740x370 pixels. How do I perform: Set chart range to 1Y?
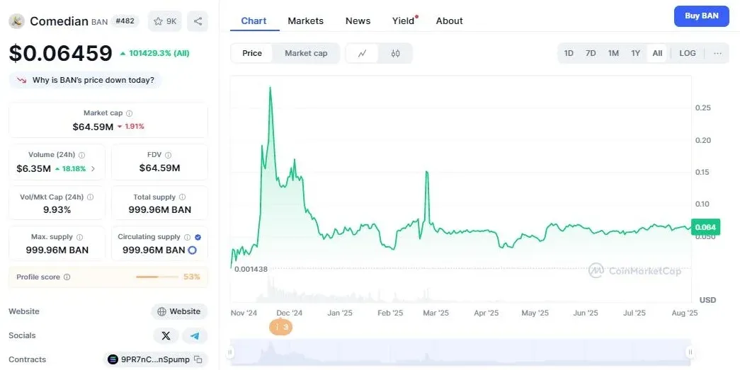636,53
